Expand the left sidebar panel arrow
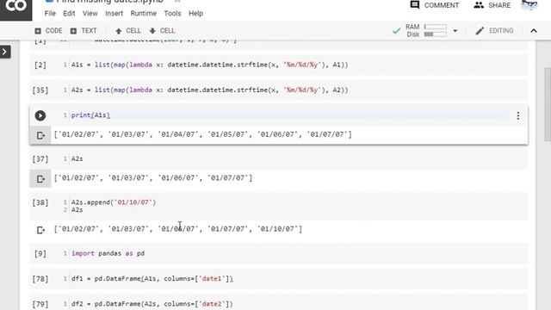 coord(5,52)
